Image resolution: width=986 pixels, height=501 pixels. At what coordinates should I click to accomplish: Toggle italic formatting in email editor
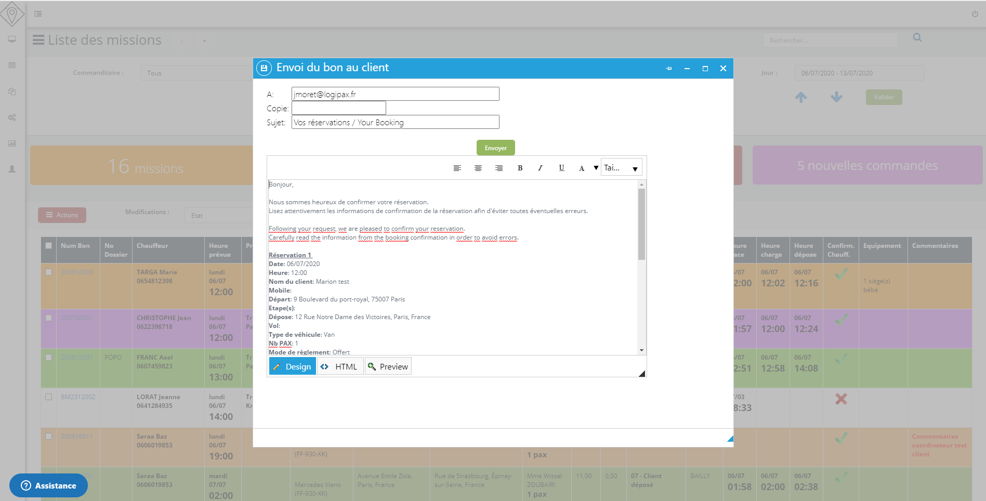coord(541,168)
